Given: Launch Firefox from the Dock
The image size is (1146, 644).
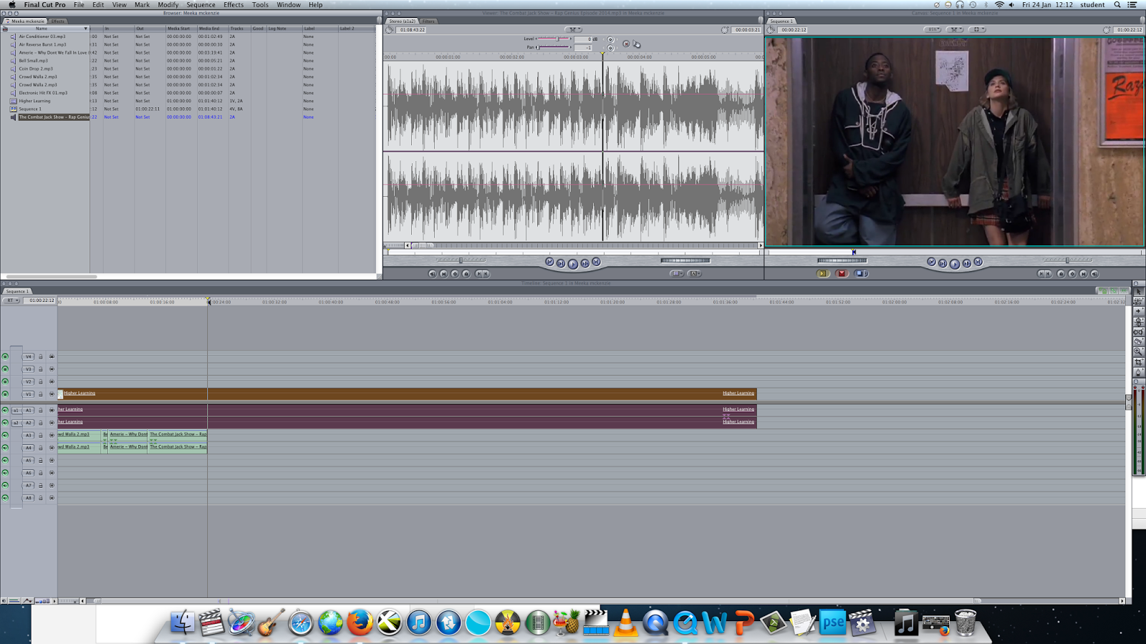Looking at the screenshot, I should (x=360, y=623).
